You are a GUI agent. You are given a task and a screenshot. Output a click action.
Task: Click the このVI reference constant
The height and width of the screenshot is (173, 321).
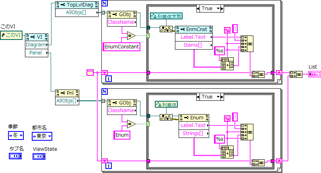(11, 36)
